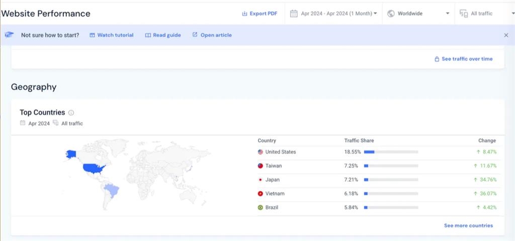The width and height of the screenshot is (515, 241).
Task: Open the Watch tutorial link
Action: click(x=112, y=35)
